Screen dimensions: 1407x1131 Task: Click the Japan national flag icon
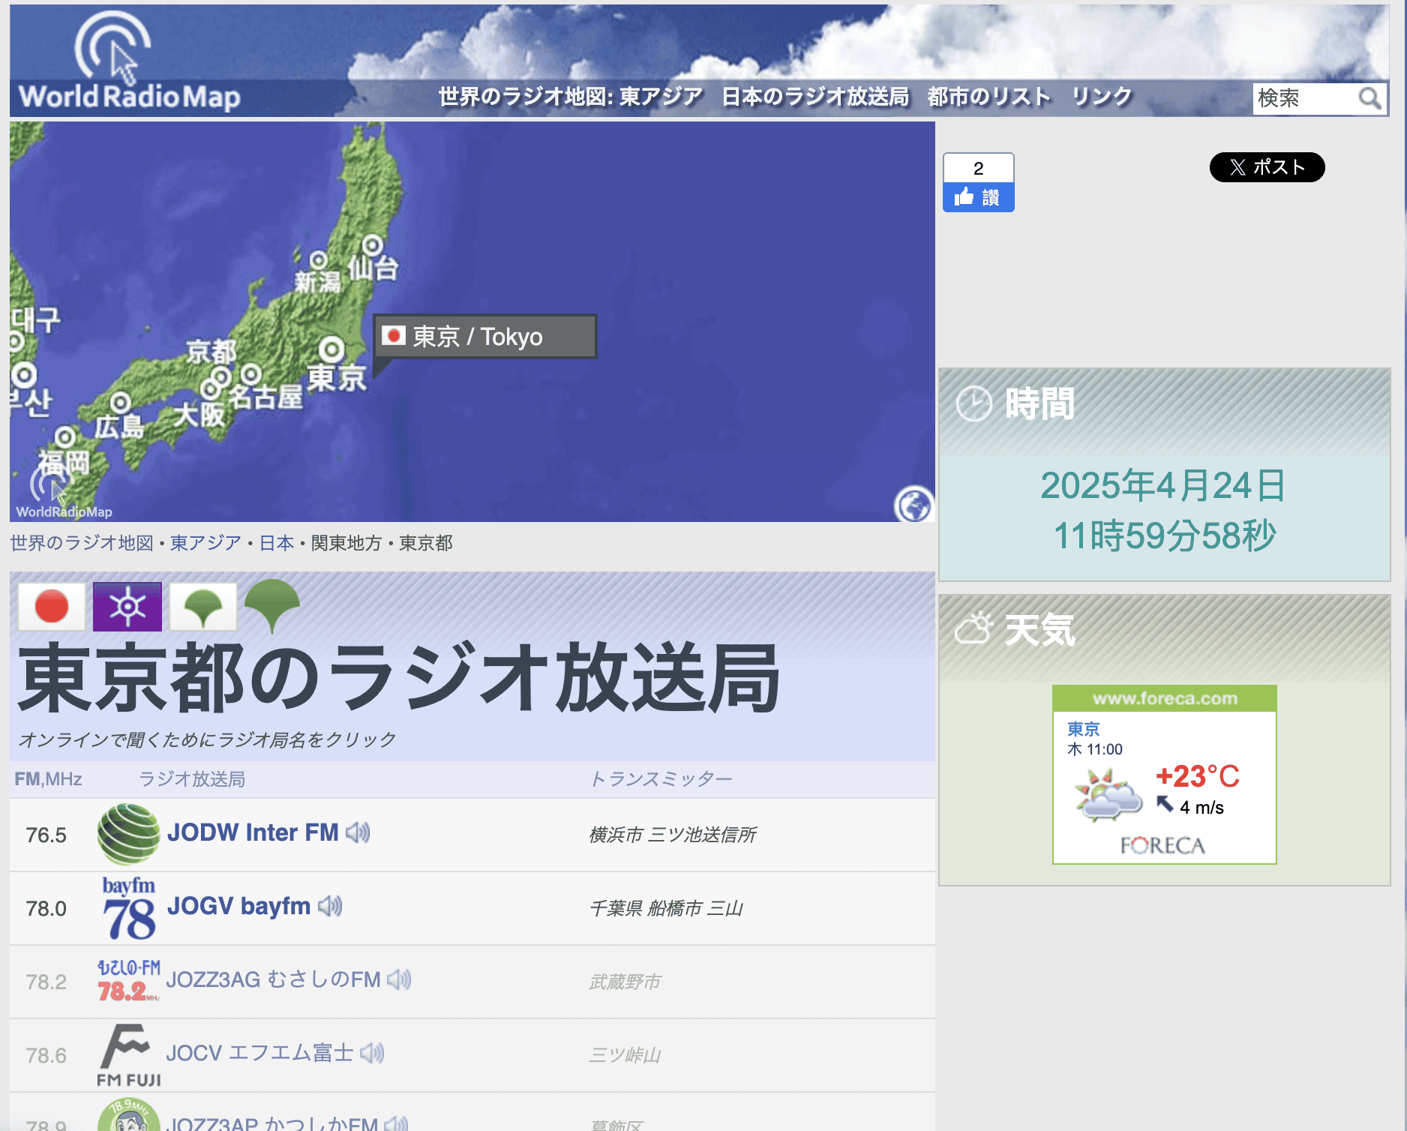[52, 606]
